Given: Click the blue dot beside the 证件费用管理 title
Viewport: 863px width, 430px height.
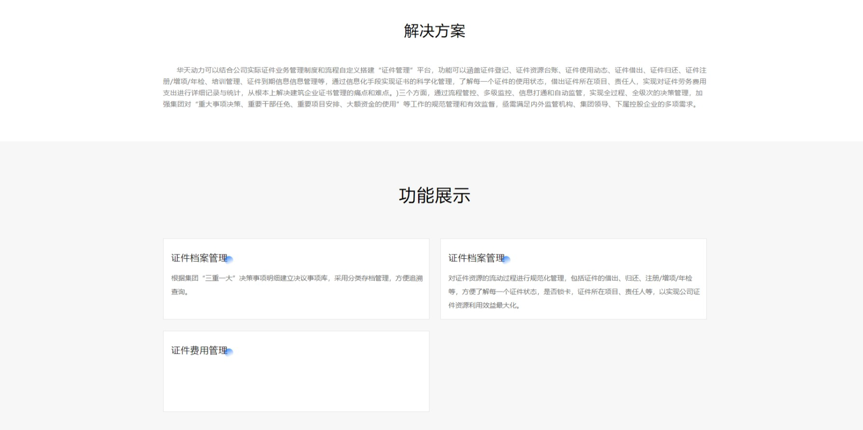Looking at the screenshot, I should 229,352.
